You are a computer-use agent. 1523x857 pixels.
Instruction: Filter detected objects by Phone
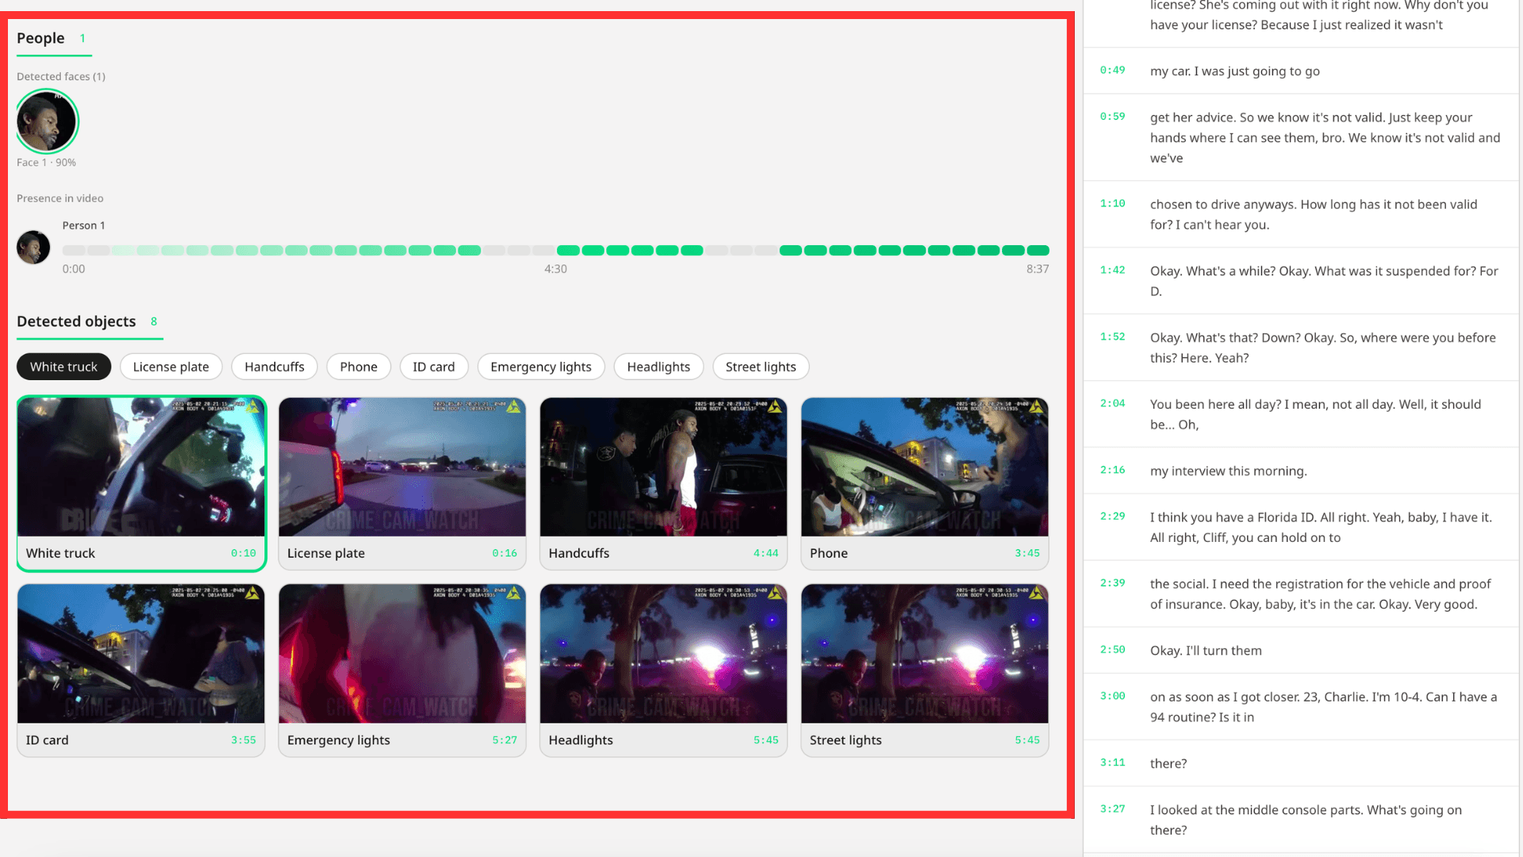coord(359,367)
